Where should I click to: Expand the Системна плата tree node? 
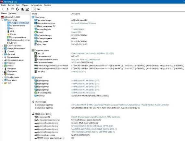pyautogui.click(x=2, y=46)
